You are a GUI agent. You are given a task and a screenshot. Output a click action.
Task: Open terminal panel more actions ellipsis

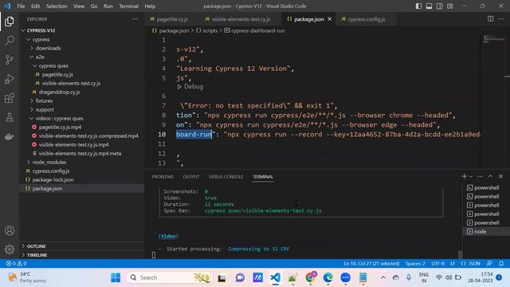pyautogui.click(x=480, y=176)
